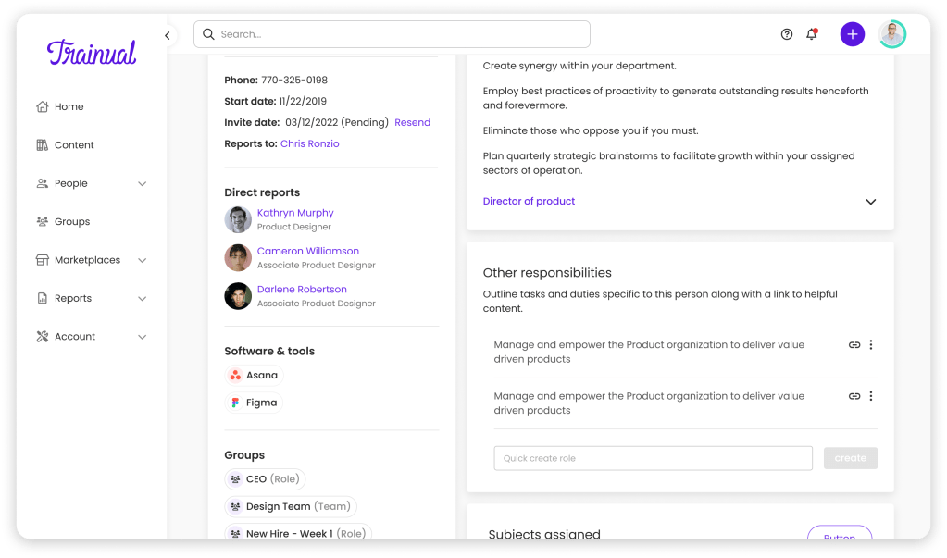Select the Asana software tag
Screen dimensions: 947x558
pos(254,376)
